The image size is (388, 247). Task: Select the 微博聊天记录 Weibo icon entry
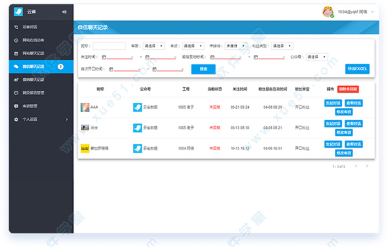(16, 80)
